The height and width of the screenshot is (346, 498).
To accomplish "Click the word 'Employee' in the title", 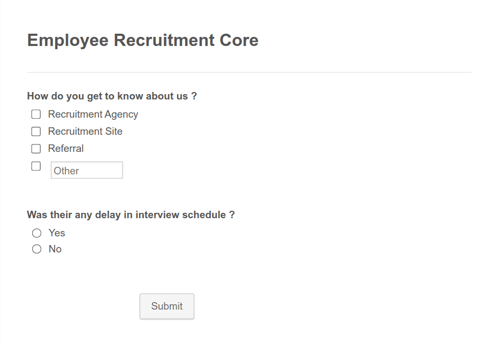I will pyautogui.click(x=67, y=41).
